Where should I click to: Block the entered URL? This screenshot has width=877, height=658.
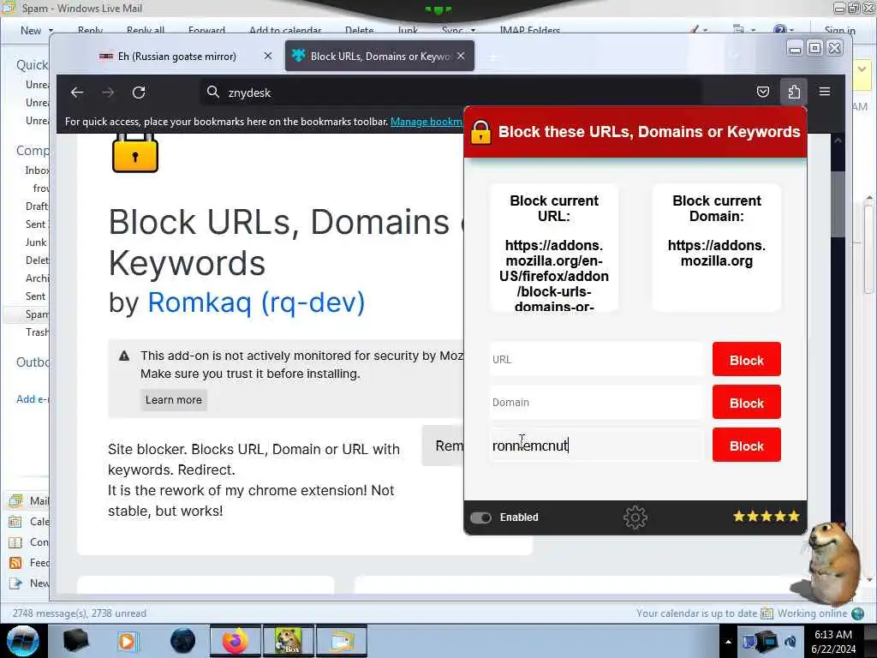pyautogui.click(x=746, y=360)
